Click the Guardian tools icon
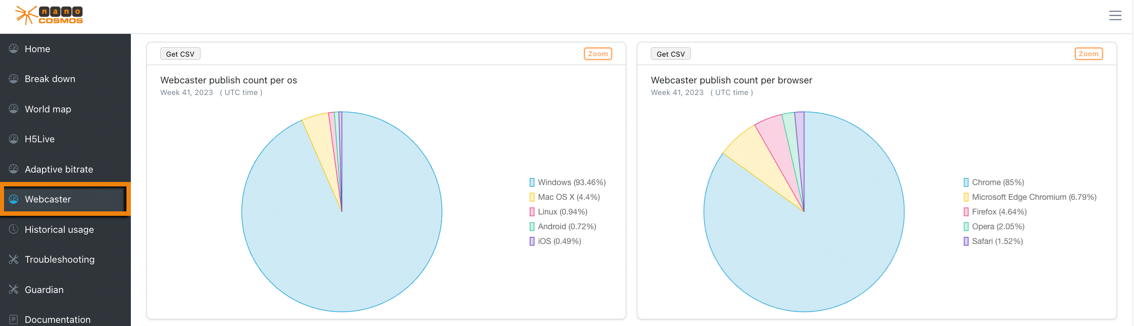The image size is (1134, 326). (x=13, y=289)
